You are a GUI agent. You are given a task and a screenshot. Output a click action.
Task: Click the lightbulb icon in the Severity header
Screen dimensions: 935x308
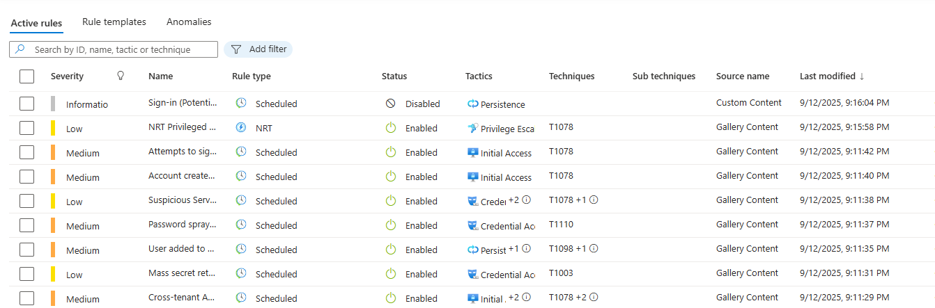click(x=121, y=76)
